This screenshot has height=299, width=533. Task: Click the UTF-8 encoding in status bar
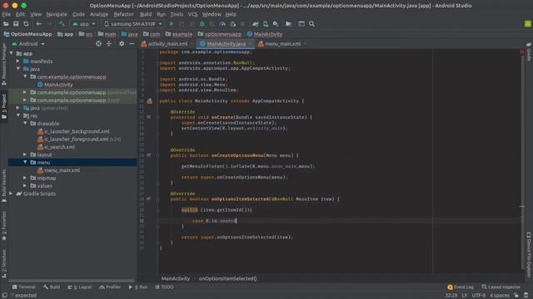479,296
